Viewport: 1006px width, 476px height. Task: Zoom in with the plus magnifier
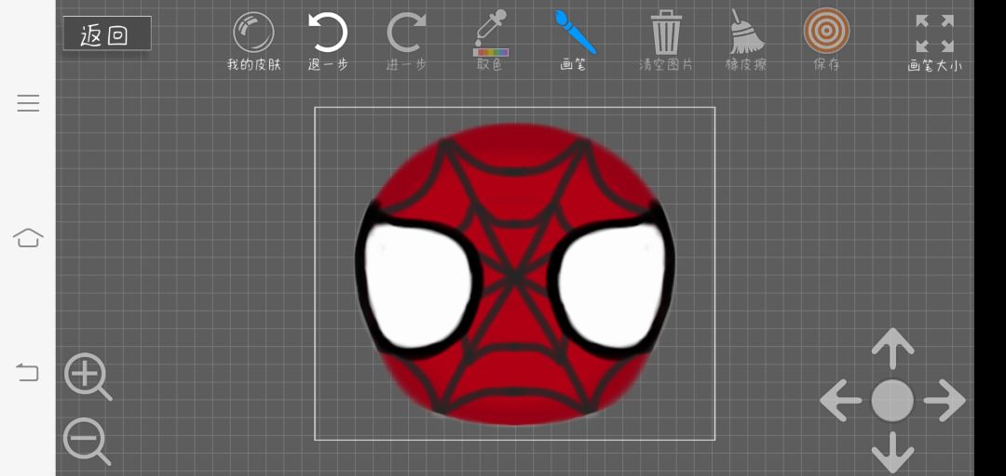[x=88, y=377]
